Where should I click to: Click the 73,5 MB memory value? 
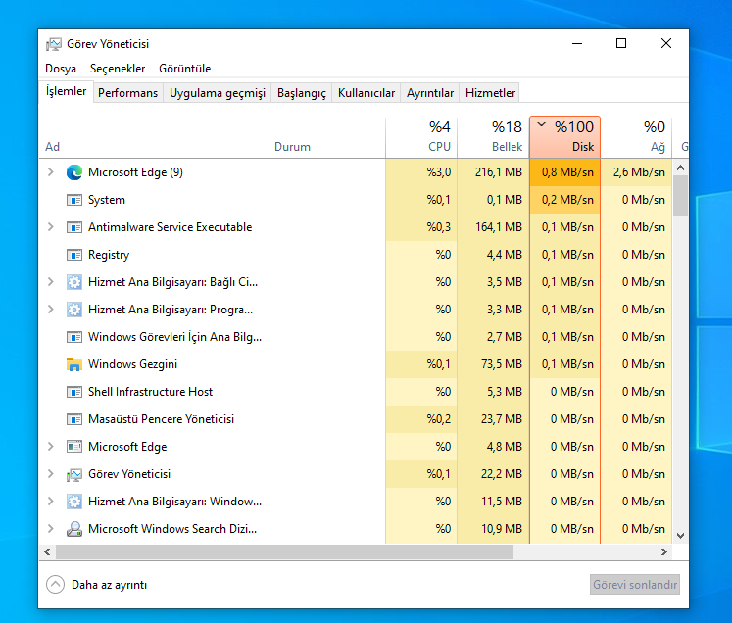point(502,364)
